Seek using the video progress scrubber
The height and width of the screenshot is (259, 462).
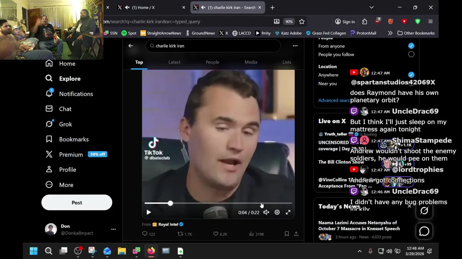tap(170, 203)
